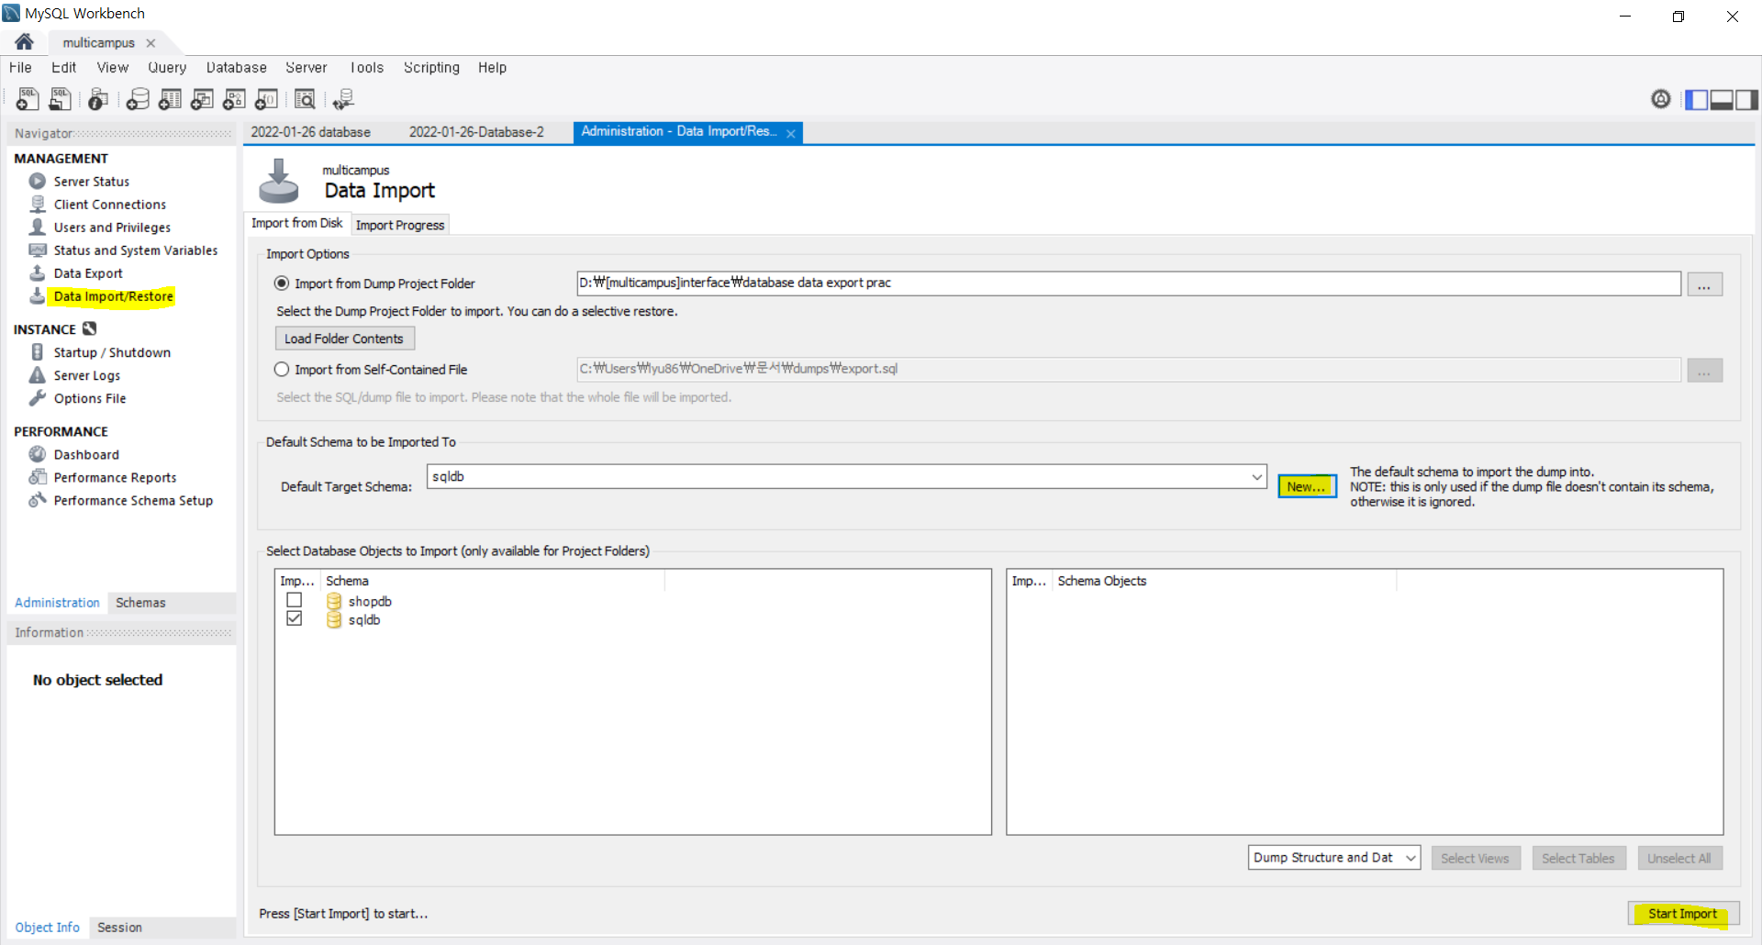
Task: Open the File menu
Action: (20, 68)
